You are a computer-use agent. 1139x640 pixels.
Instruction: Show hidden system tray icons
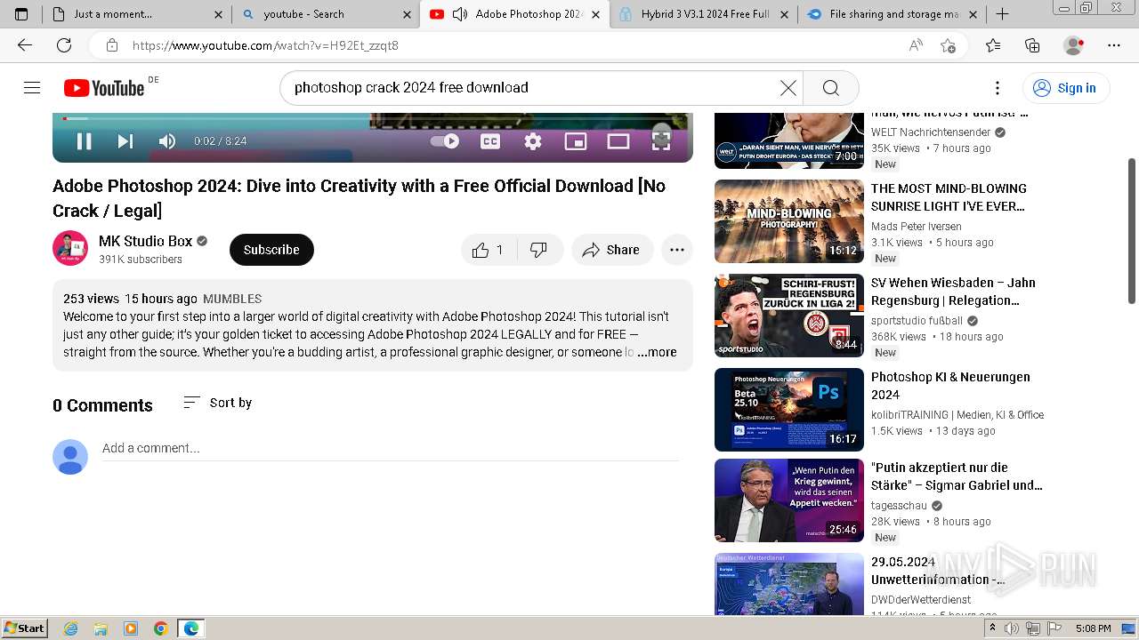pyautogui.click(x=992, y=628)
